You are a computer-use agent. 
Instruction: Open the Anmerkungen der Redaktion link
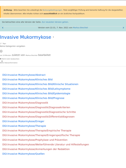tap(36, 149)
